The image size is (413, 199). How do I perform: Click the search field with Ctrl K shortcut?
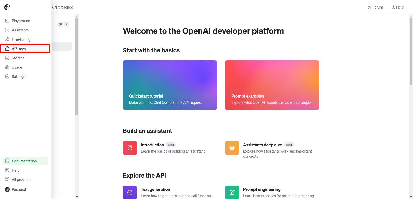tap(61, 24)
